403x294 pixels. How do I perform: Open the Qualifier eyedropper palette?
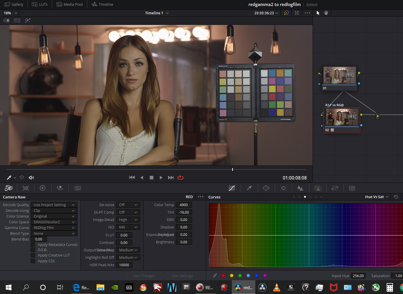tap(249, 188)
